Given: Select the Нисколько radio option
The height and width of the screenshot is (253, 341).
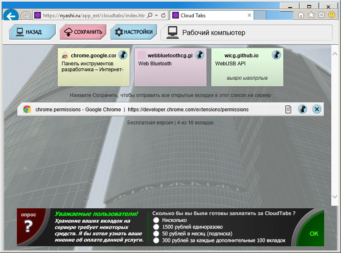Looking at the screenshot, I should click(156, 220).
